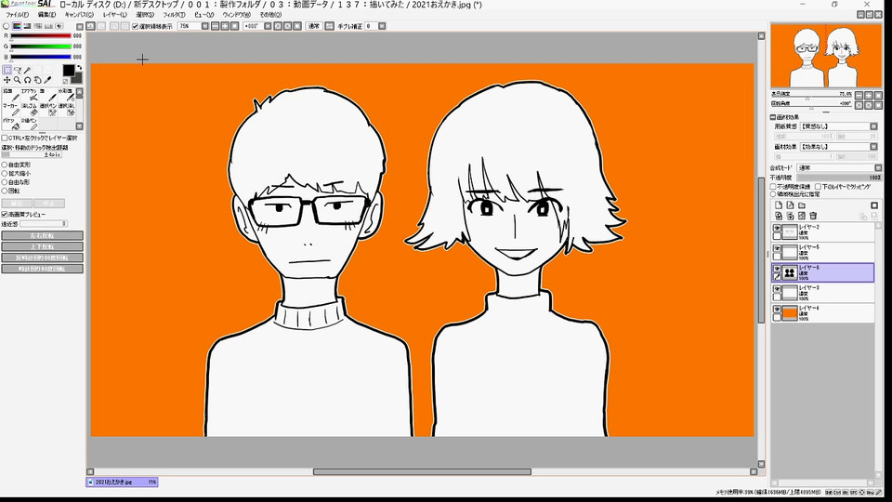Delete layer using trash icon

coord(813,215)
